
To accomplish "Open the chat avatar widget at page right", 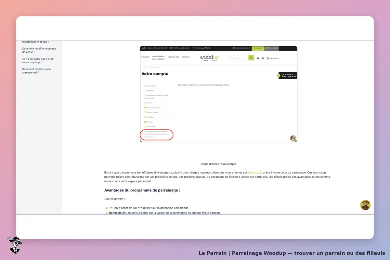I will tap(365, 205).
